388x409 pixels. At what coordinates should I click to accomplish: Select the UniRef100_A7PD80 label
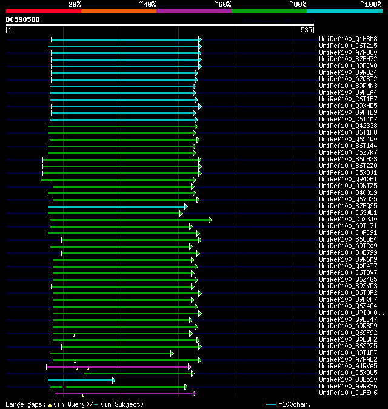[348, 52]
